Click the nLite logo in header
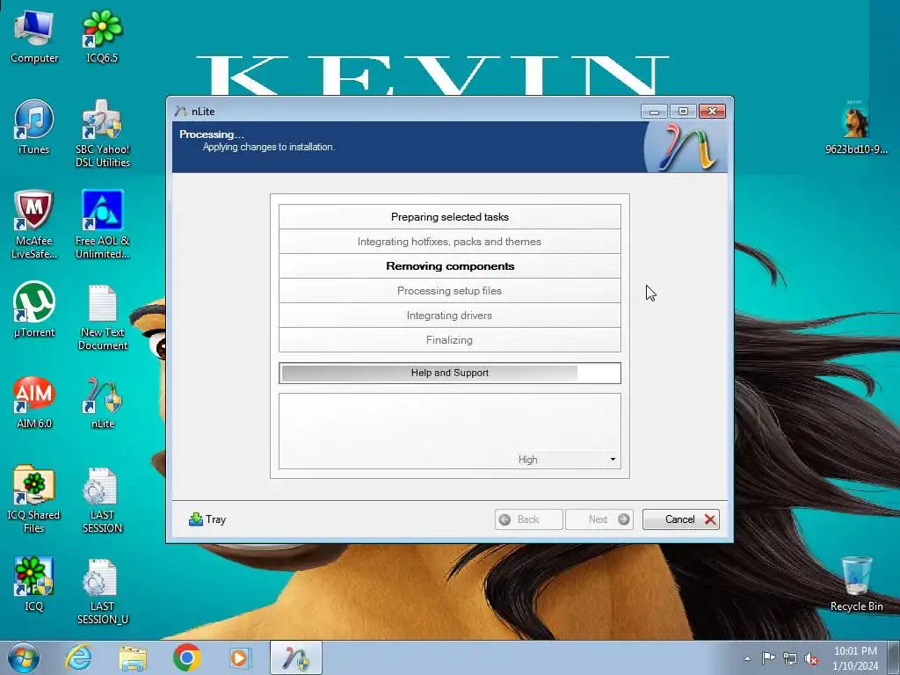This screenshot has width=900, height=675. (686, 147)
